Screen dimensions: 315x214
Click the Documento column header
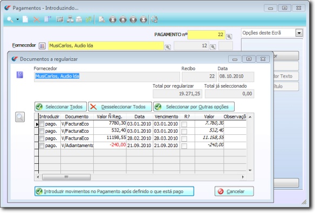click(77, 116)
